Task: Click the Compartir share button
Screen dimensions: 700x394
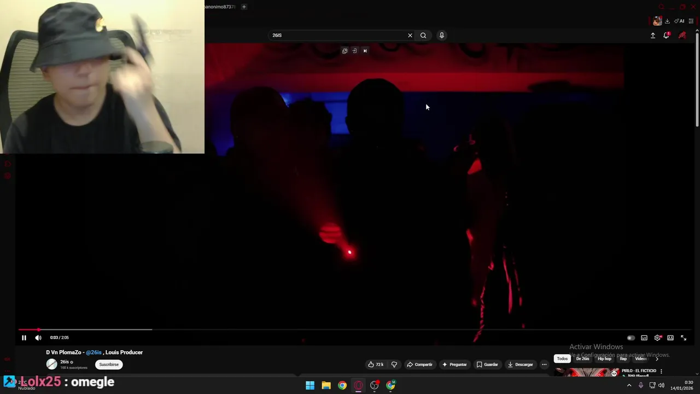Action: (x=419, y=364)
